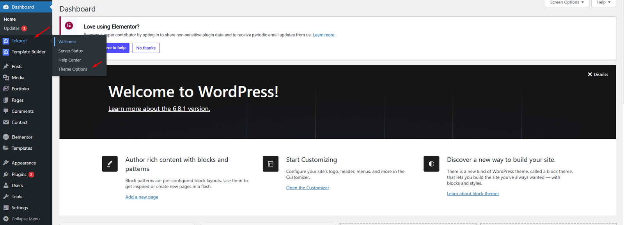Screen dimensions: 624x225
Task: Click the blue Elementor help button
Action: coord(117,48)
